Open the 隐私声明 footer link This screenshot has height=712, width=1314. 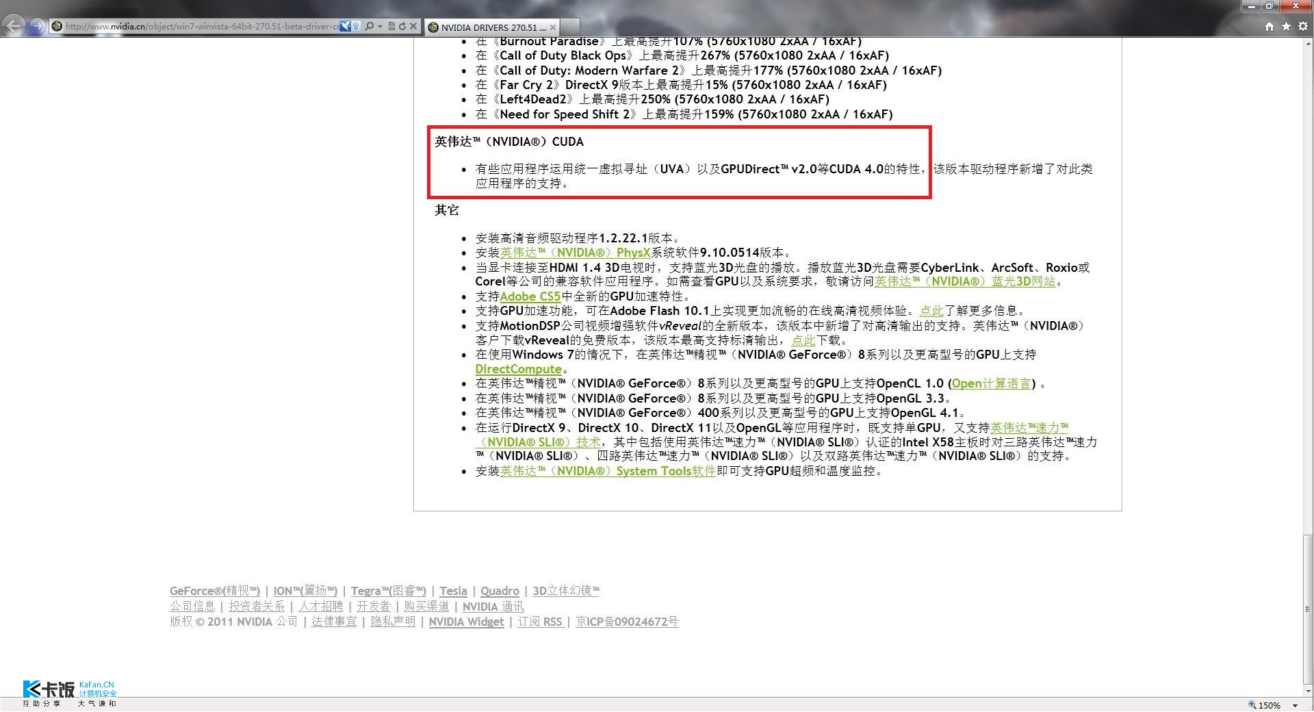coord(393,622)
